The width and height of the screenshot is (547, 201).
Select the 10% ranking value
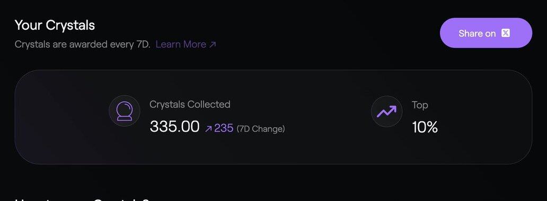(x=425, y=127)
